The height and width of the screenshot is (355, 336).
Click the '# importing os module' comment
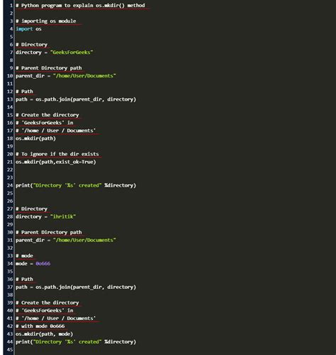(46, 21)
